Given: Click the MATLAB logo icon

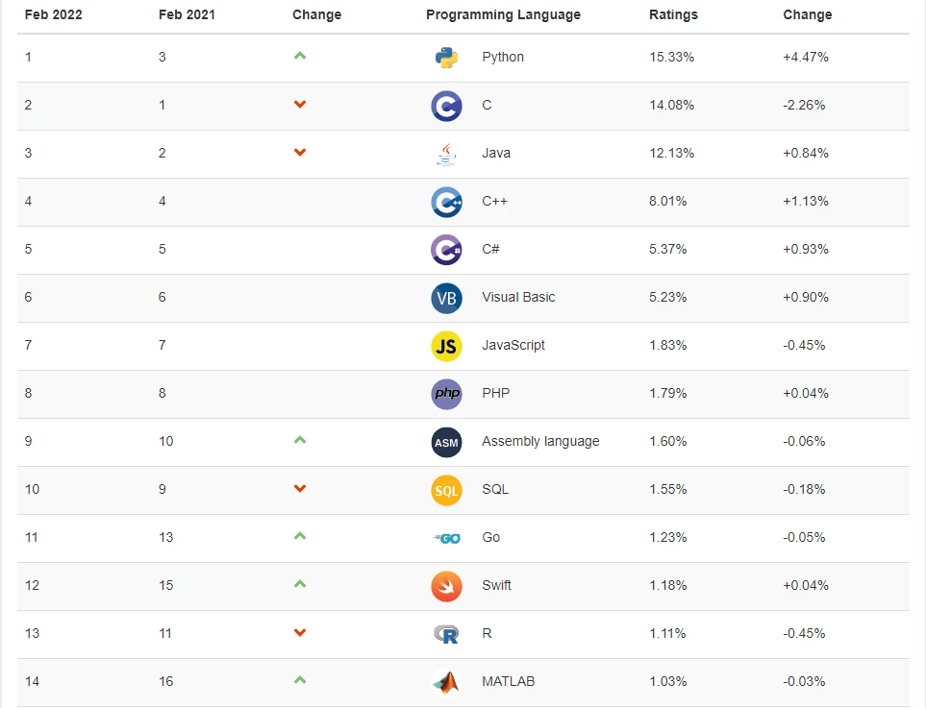Looking at the screenshot, I should (x=446, y=682).
